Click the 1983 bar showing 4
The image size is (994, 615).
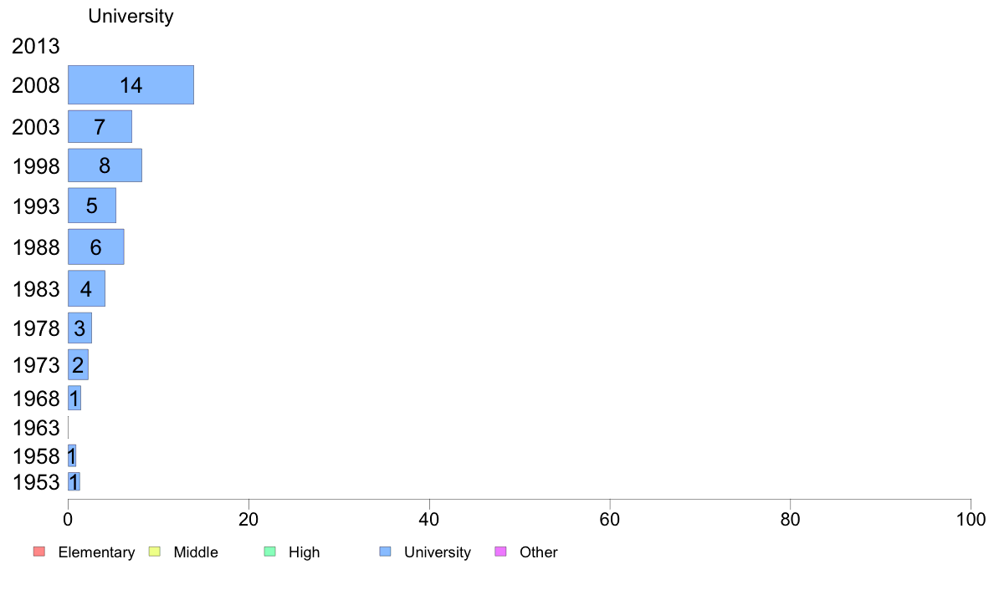(86, 288)
